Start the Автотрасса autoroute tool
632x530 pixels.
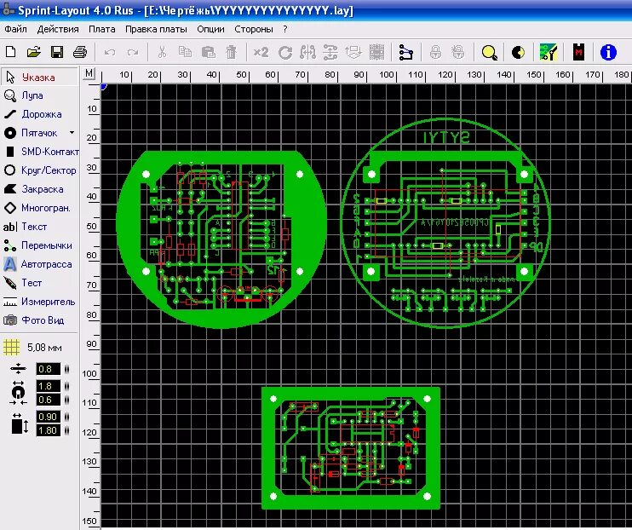[x=39, y=264]
